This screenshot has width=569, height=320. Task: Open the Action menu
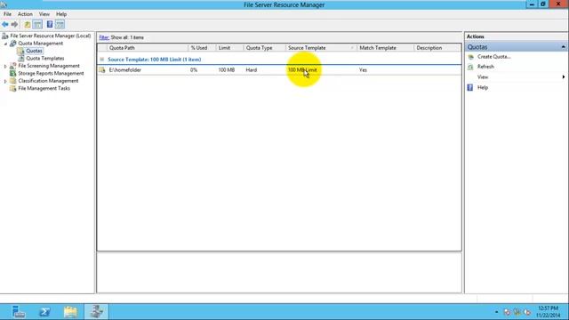(x=25, y=14)
